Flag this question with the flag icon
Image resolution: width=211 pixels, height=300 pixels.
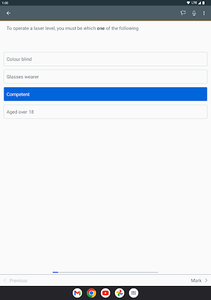183,13
